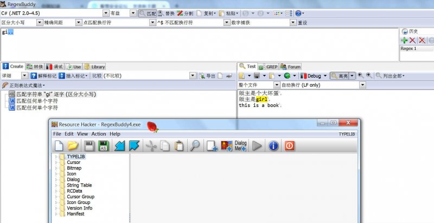Open a file with Resource Hacker's folder icon
The height and width of the screenshot is (223, 434).
tap(73, 146)
